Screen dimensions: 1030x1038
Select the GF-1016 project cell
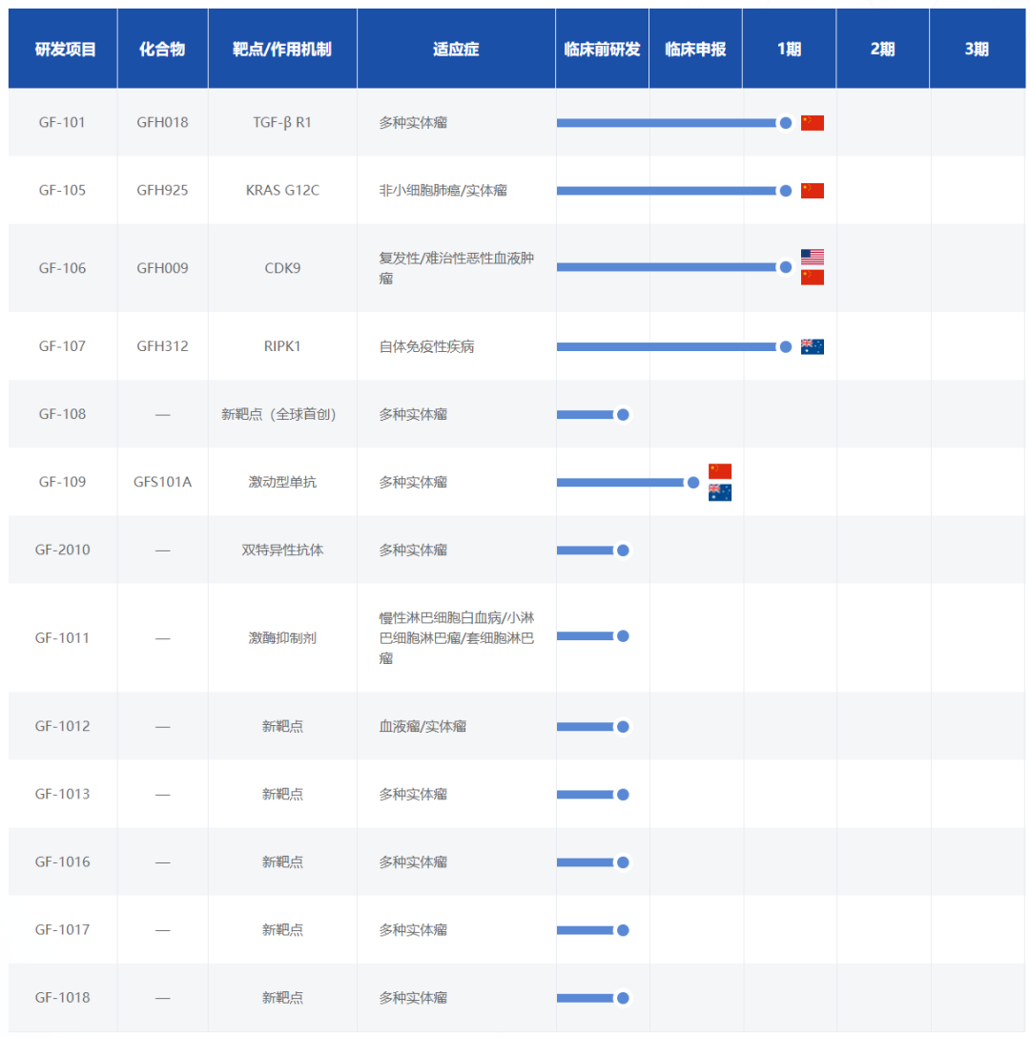[x=62, y=862]
